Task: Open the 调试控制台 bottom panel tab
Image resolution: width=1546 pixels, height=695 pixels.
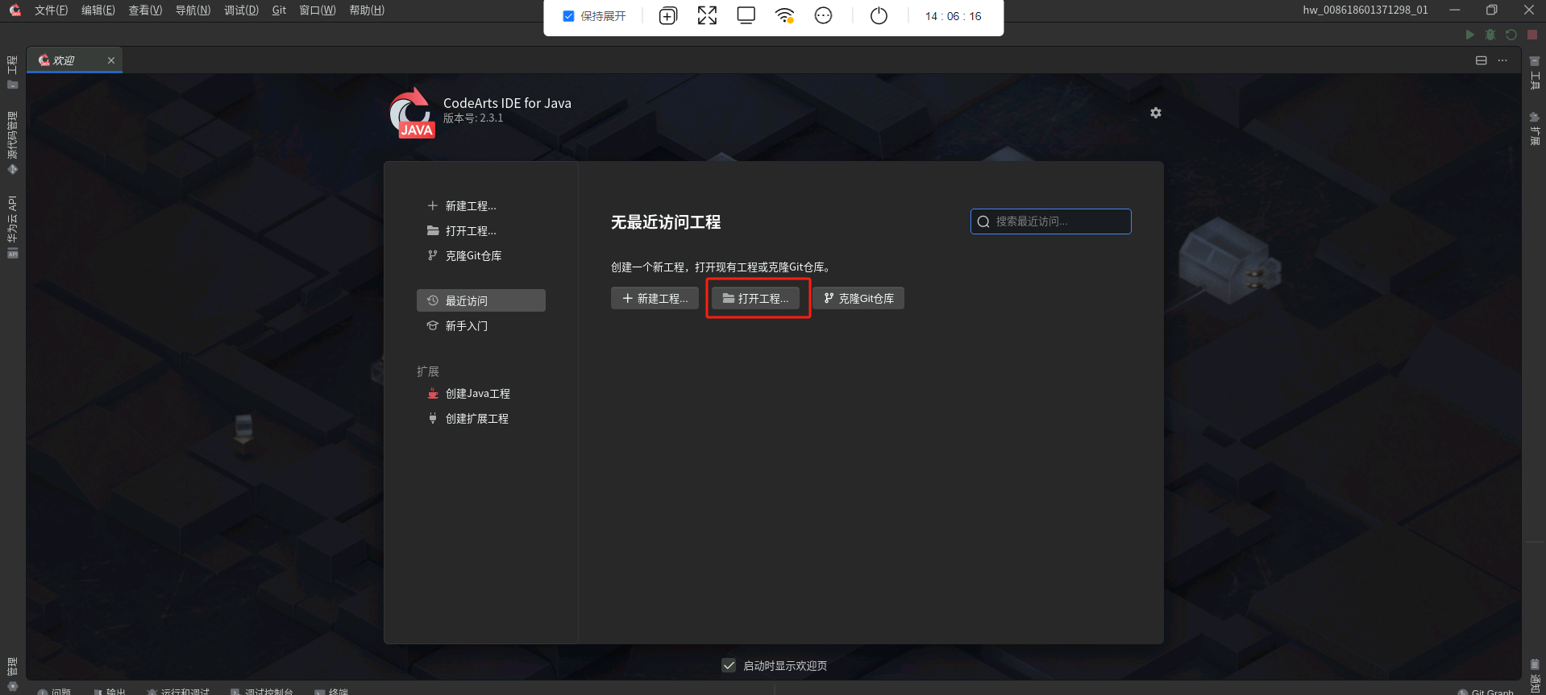Action: coord(262,691)
